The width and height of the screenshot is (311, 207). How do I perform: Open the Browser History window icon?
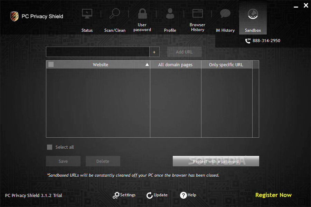click(x=198, y=13)
